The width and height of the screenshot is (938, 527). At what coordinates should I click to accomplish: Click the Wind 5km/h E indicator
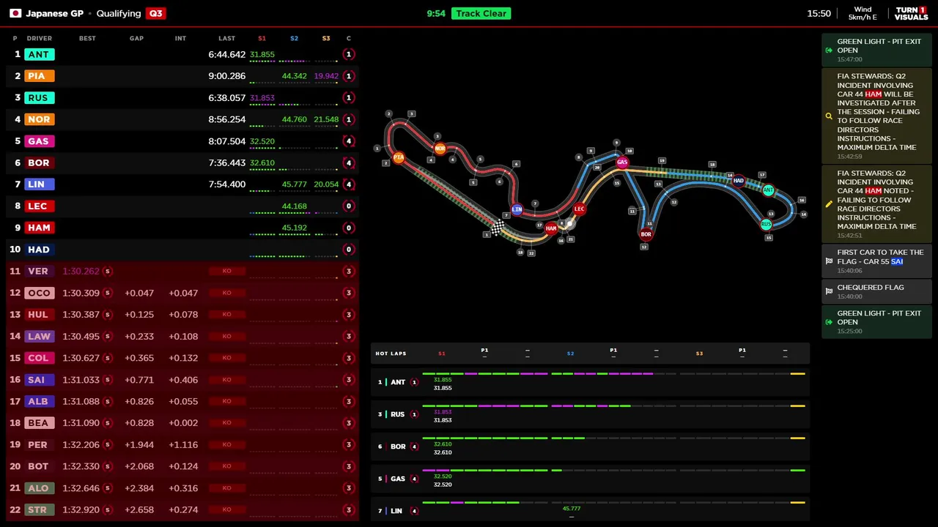pos(863,13)
